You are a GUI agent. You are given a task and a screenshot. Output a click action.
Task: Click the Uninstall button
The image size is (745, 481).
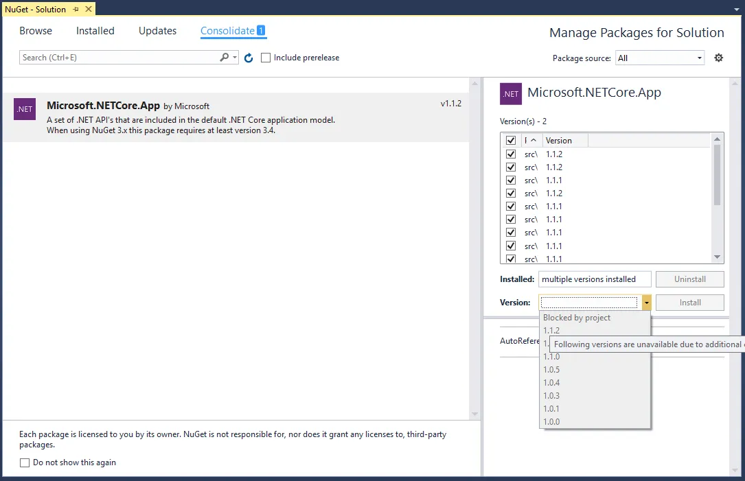click(690, 279)
